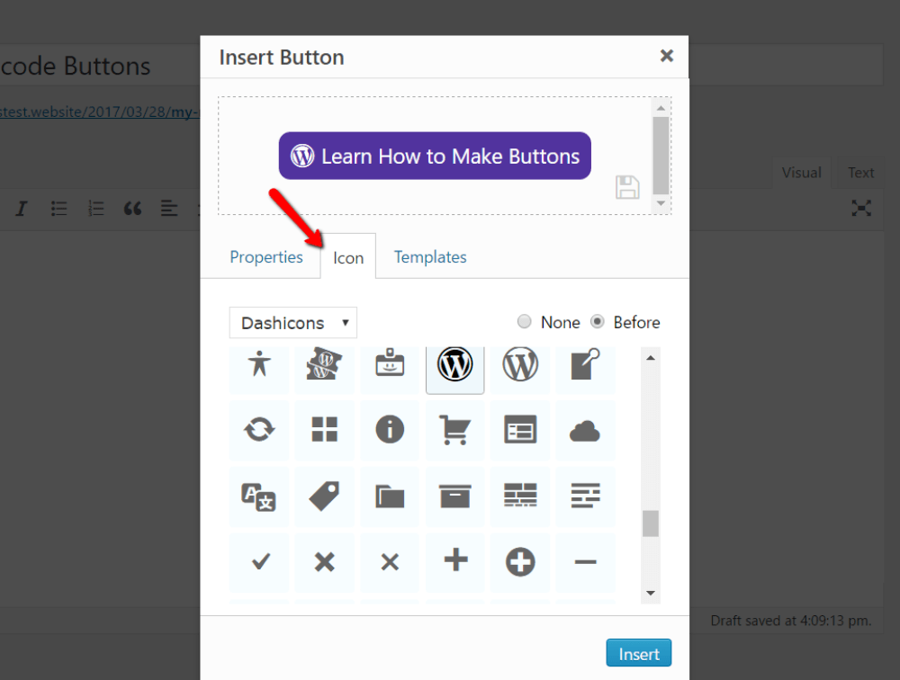
Task: Click the Insert button
Action: tap(639, 654)
